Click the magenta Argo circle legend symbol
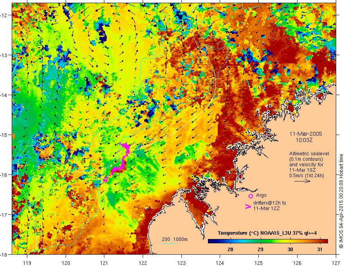 click(x=251, y=196)
